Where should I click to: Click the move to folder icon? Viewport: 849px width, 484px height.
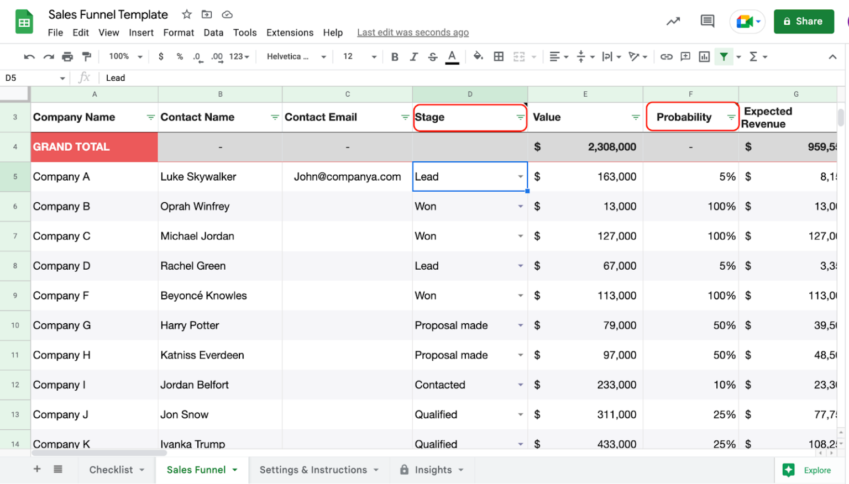pos(207,14)
